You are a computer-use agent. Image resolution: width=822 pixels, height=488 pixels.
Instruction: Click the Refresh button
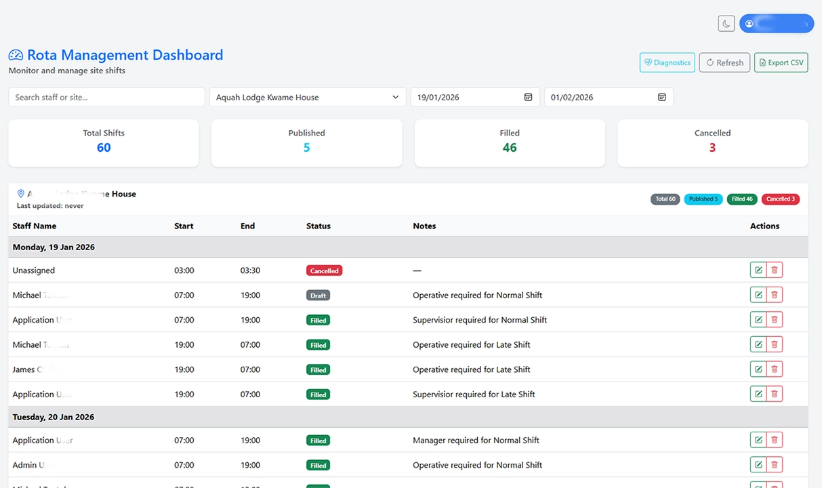point(724,62)
